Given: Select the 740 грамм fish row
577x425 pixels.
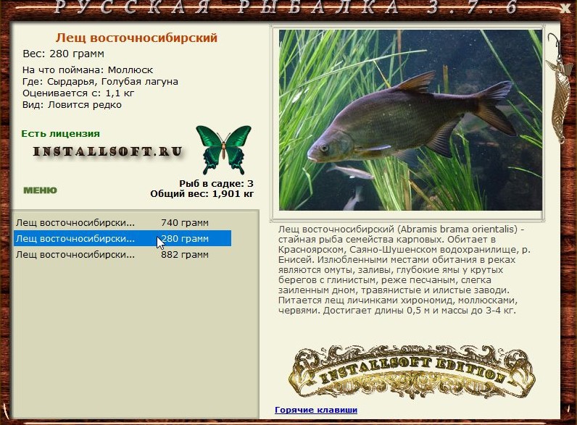Looking at the screenshot, I should coord(123,223).
